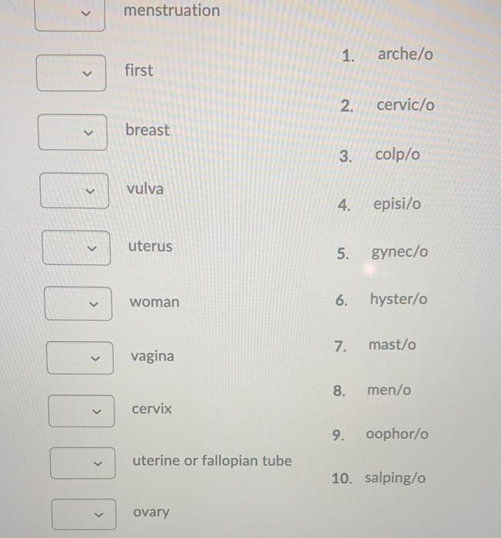The width and height of the screenshot is (502, 538).
Task: Expand the ovary answer dropdown
Action: (x=84, y=514)
